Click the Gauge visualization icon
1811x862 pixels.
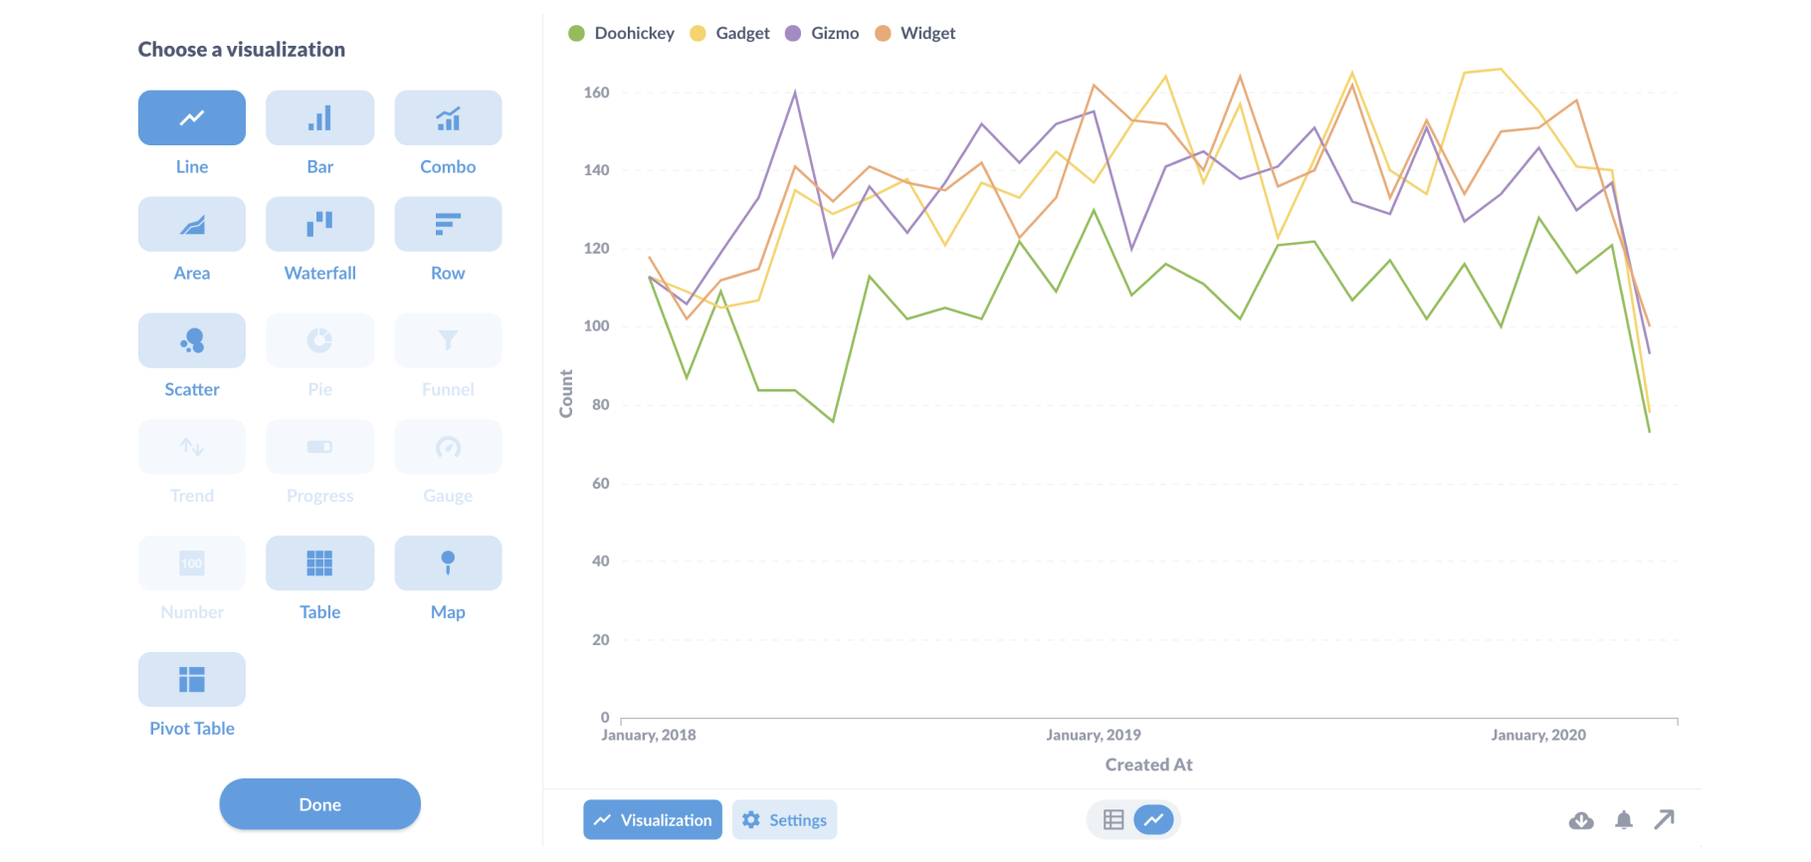click(x=448, y=447)
